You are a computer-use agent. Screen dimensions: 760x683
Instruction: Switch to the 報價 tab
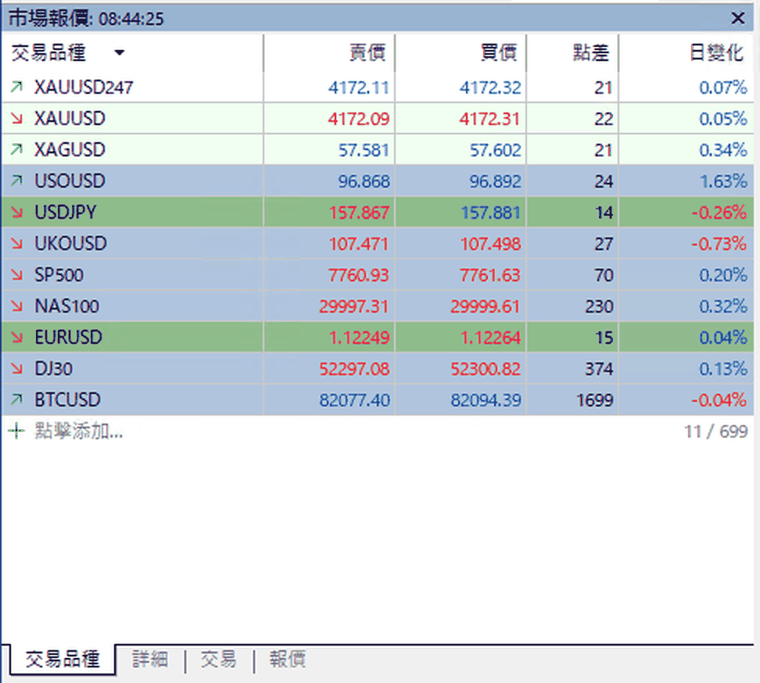(x=288, y=660)
